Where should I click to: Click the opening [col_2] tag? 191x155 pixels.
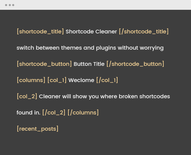click(x=27, y=97)
